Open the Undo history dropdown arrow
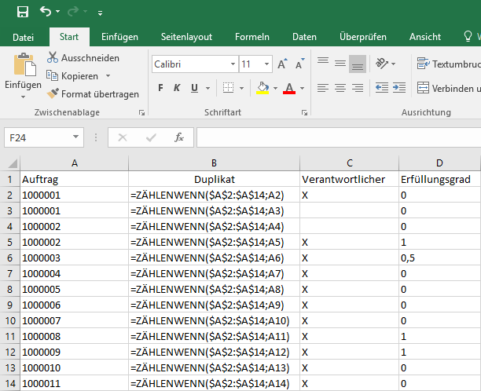The image size is (481, 391). 57,12
